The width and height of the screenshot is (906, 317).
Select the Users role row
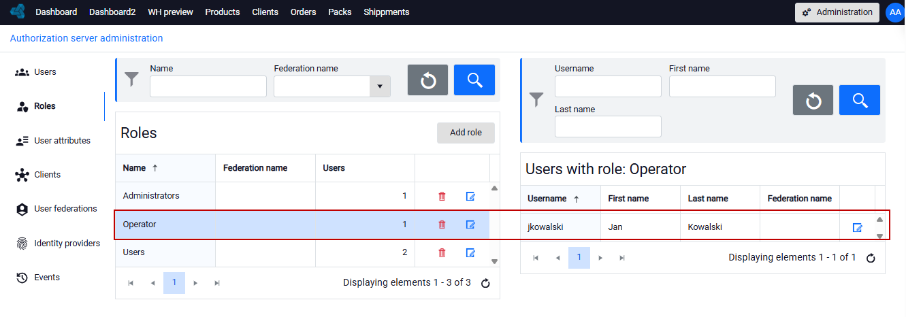coord(302,252)
